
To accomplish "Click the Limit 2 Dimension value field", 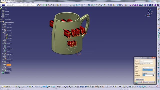I will click(x=147, y=75).
